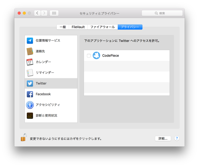Open help with the question mark button
This screenshot has height=167, width=199.
(177, 138)
